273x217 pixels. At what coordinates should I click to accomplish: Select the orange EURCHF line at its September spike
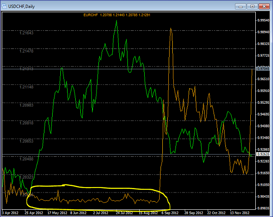(x=171, y=29)
